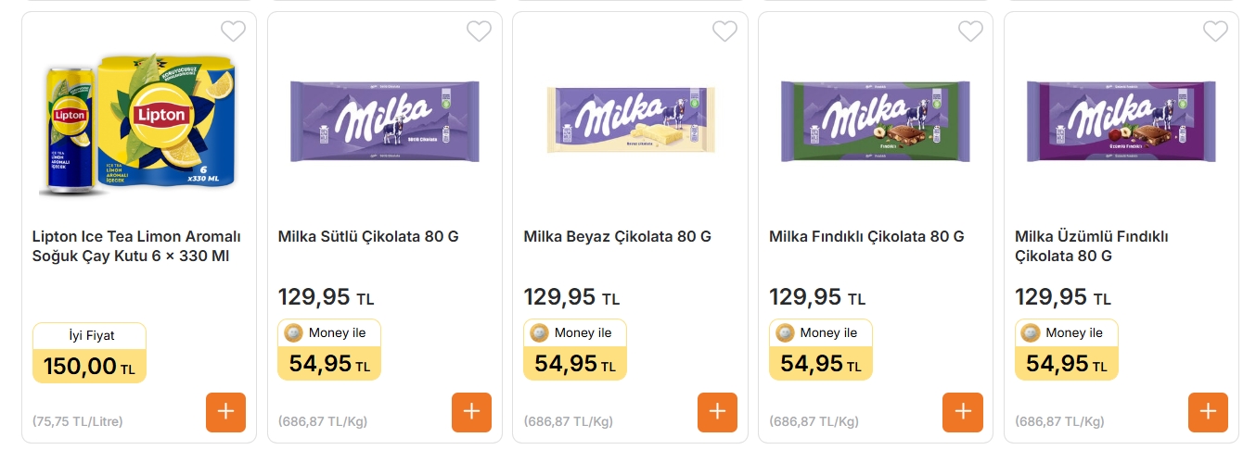Add Milka Fındıklı Çikolata to cart
The height and width of the screenshot is (450, 1256).
pyautogui.click(x=962, y=412)
